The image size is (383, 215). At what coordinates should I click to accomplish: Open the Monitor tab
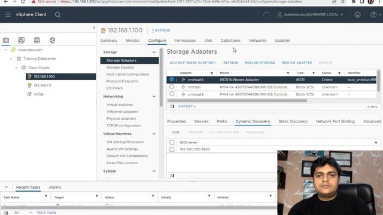133,41
